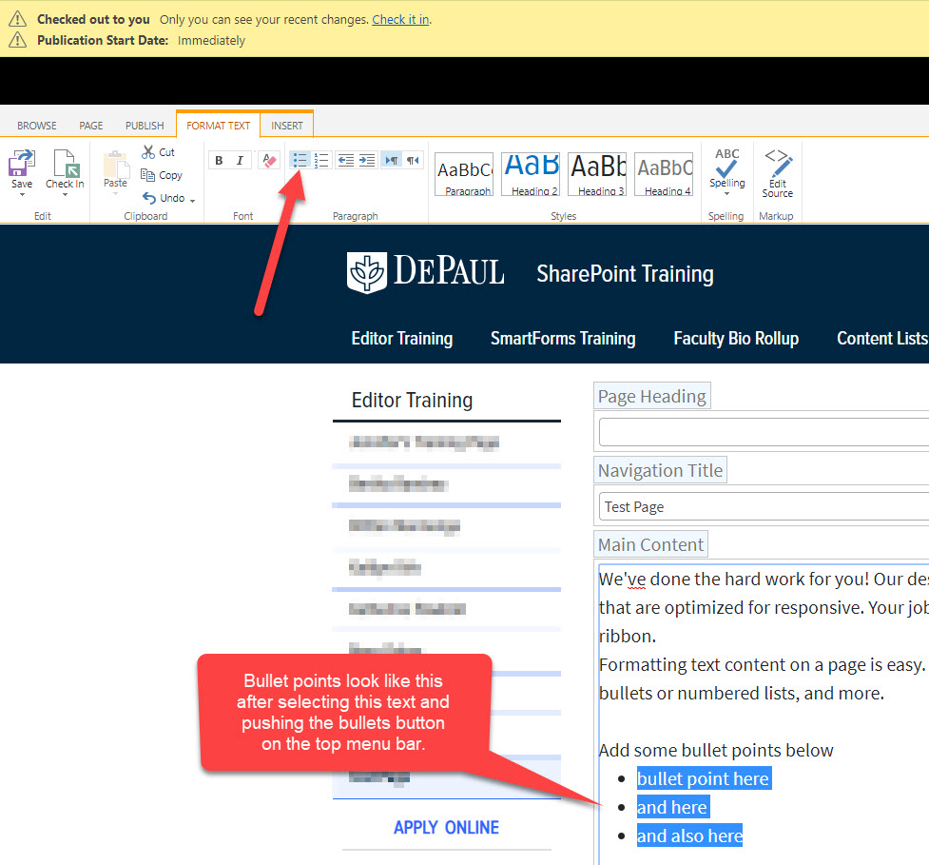
Task: Click the 'and here' bullet text
Action: (672, 807)
